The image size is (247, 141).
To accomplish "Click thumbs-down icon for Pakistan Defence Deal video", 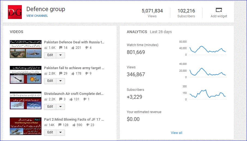I will (x=87, y=47).
